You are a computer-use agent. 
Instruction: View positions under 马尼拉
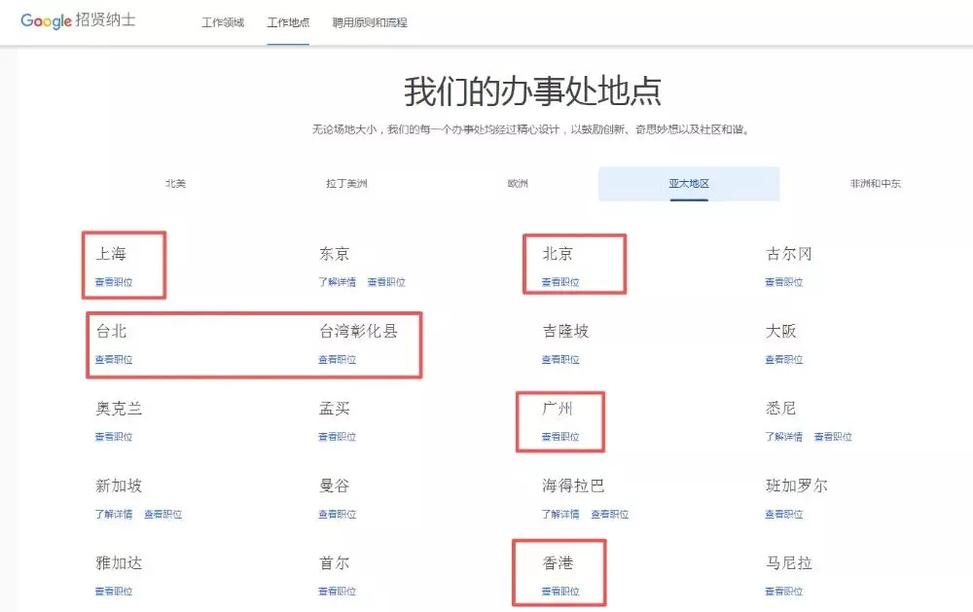(783, 592)
